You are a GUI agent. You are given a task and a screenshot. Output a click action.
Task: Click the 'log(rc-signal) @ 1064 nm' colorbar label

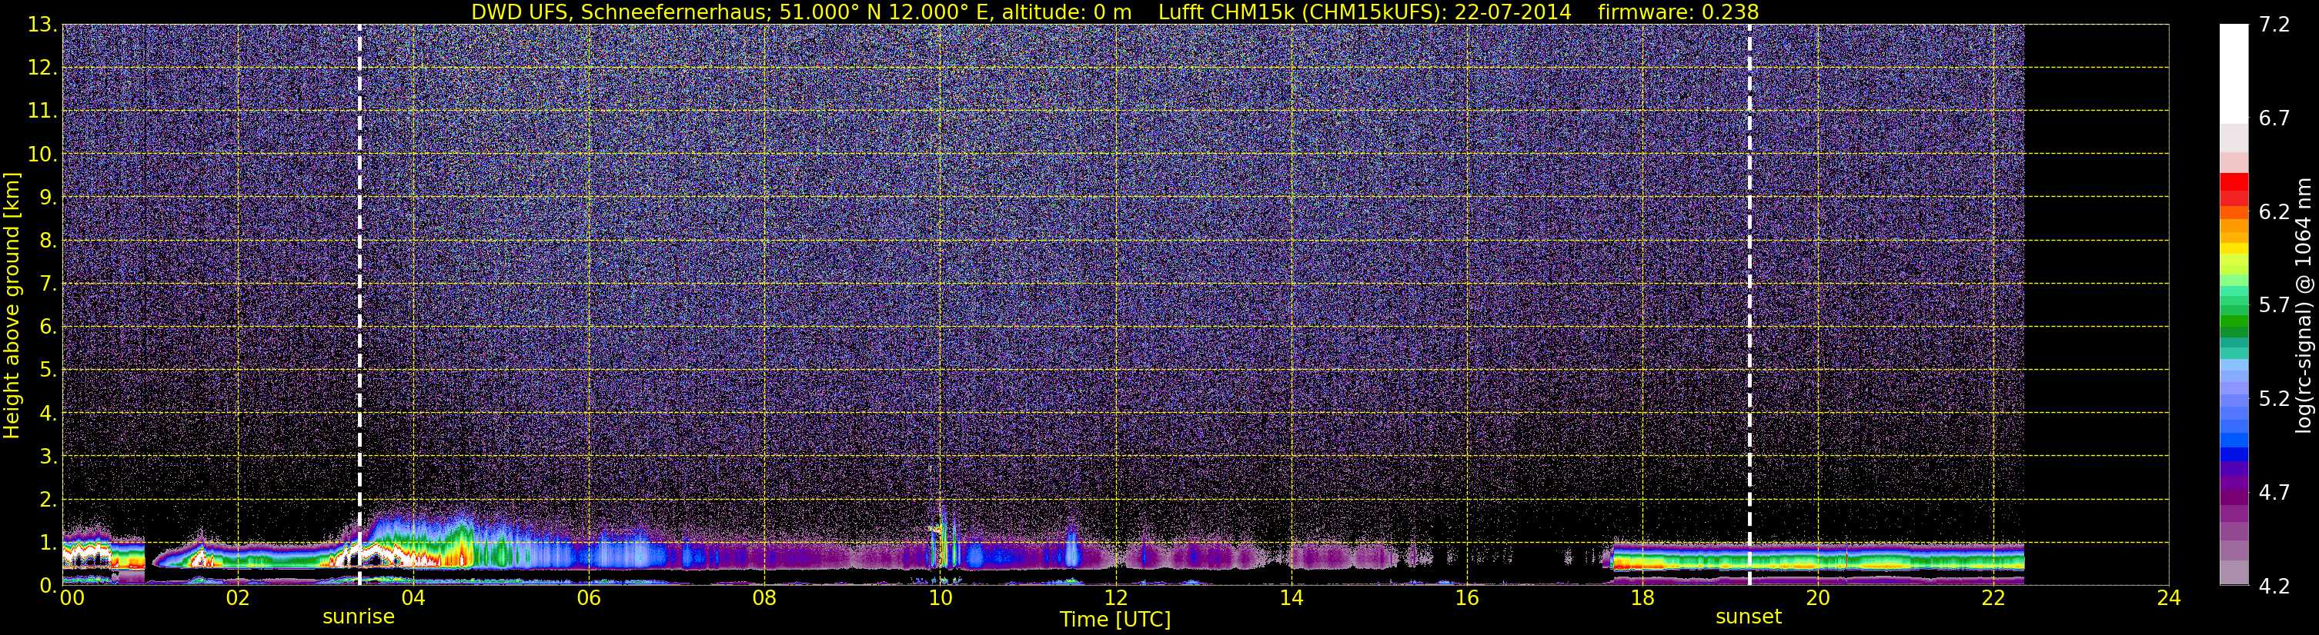(x=2302, y=306)
